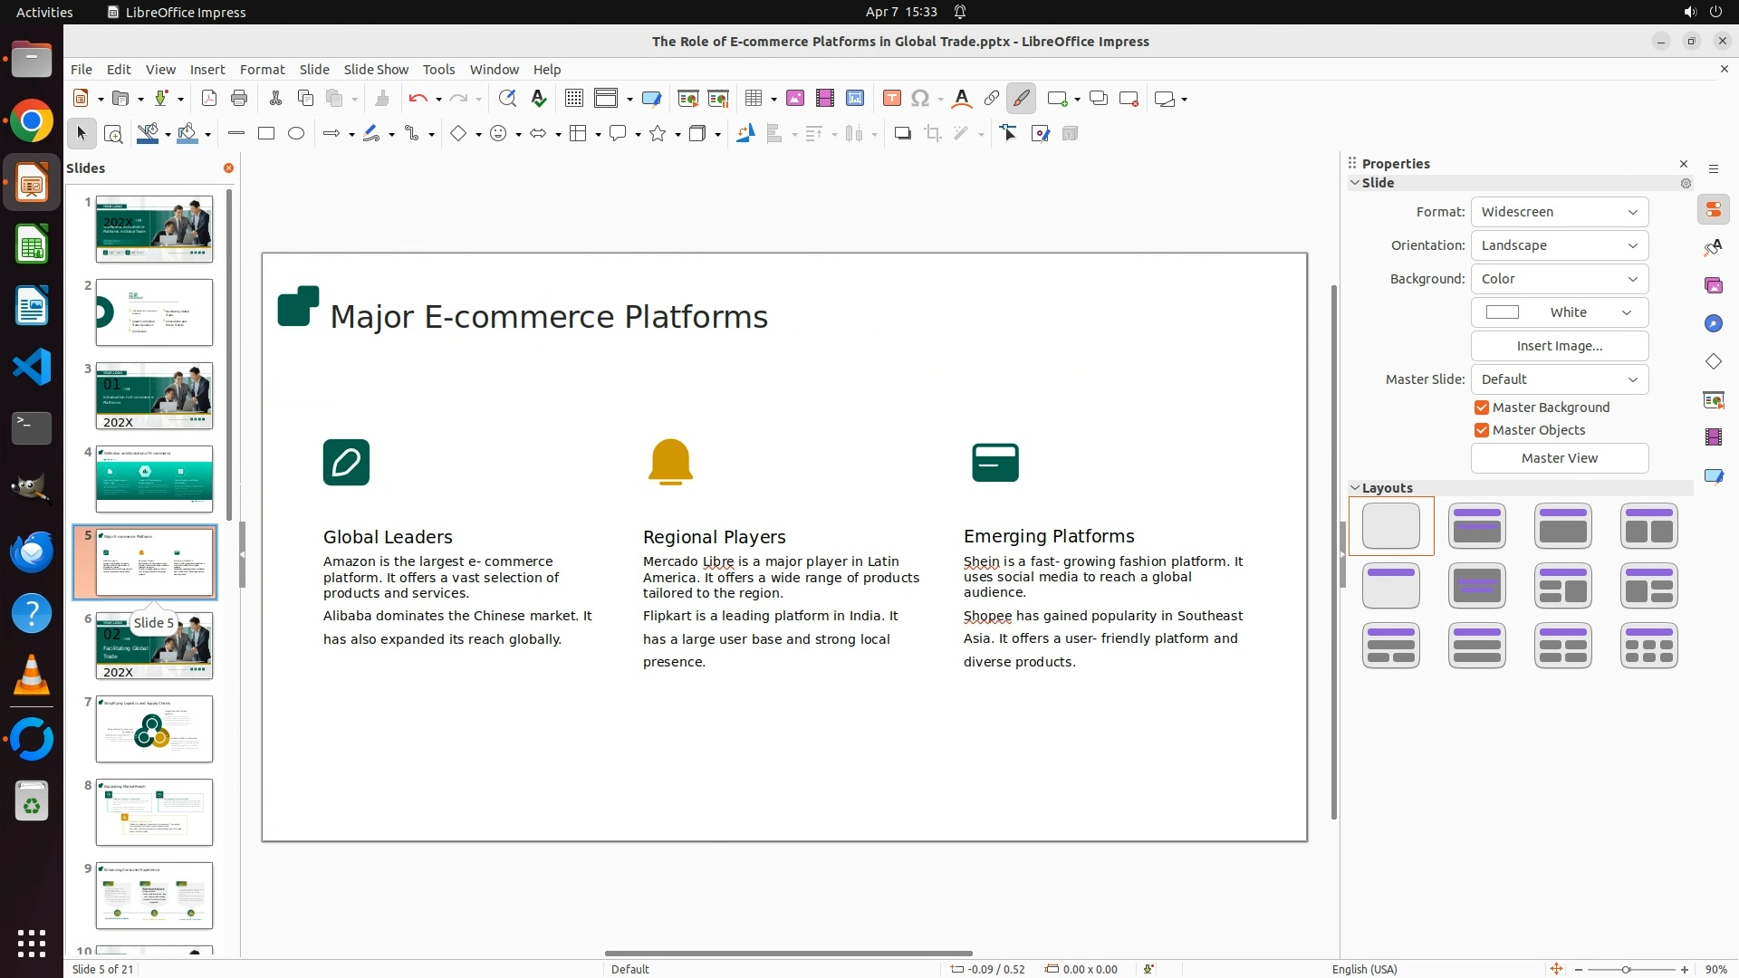
Task: Click the Insert Special Character omega icon
Action: pyautogui.click(x=920, y=99)
